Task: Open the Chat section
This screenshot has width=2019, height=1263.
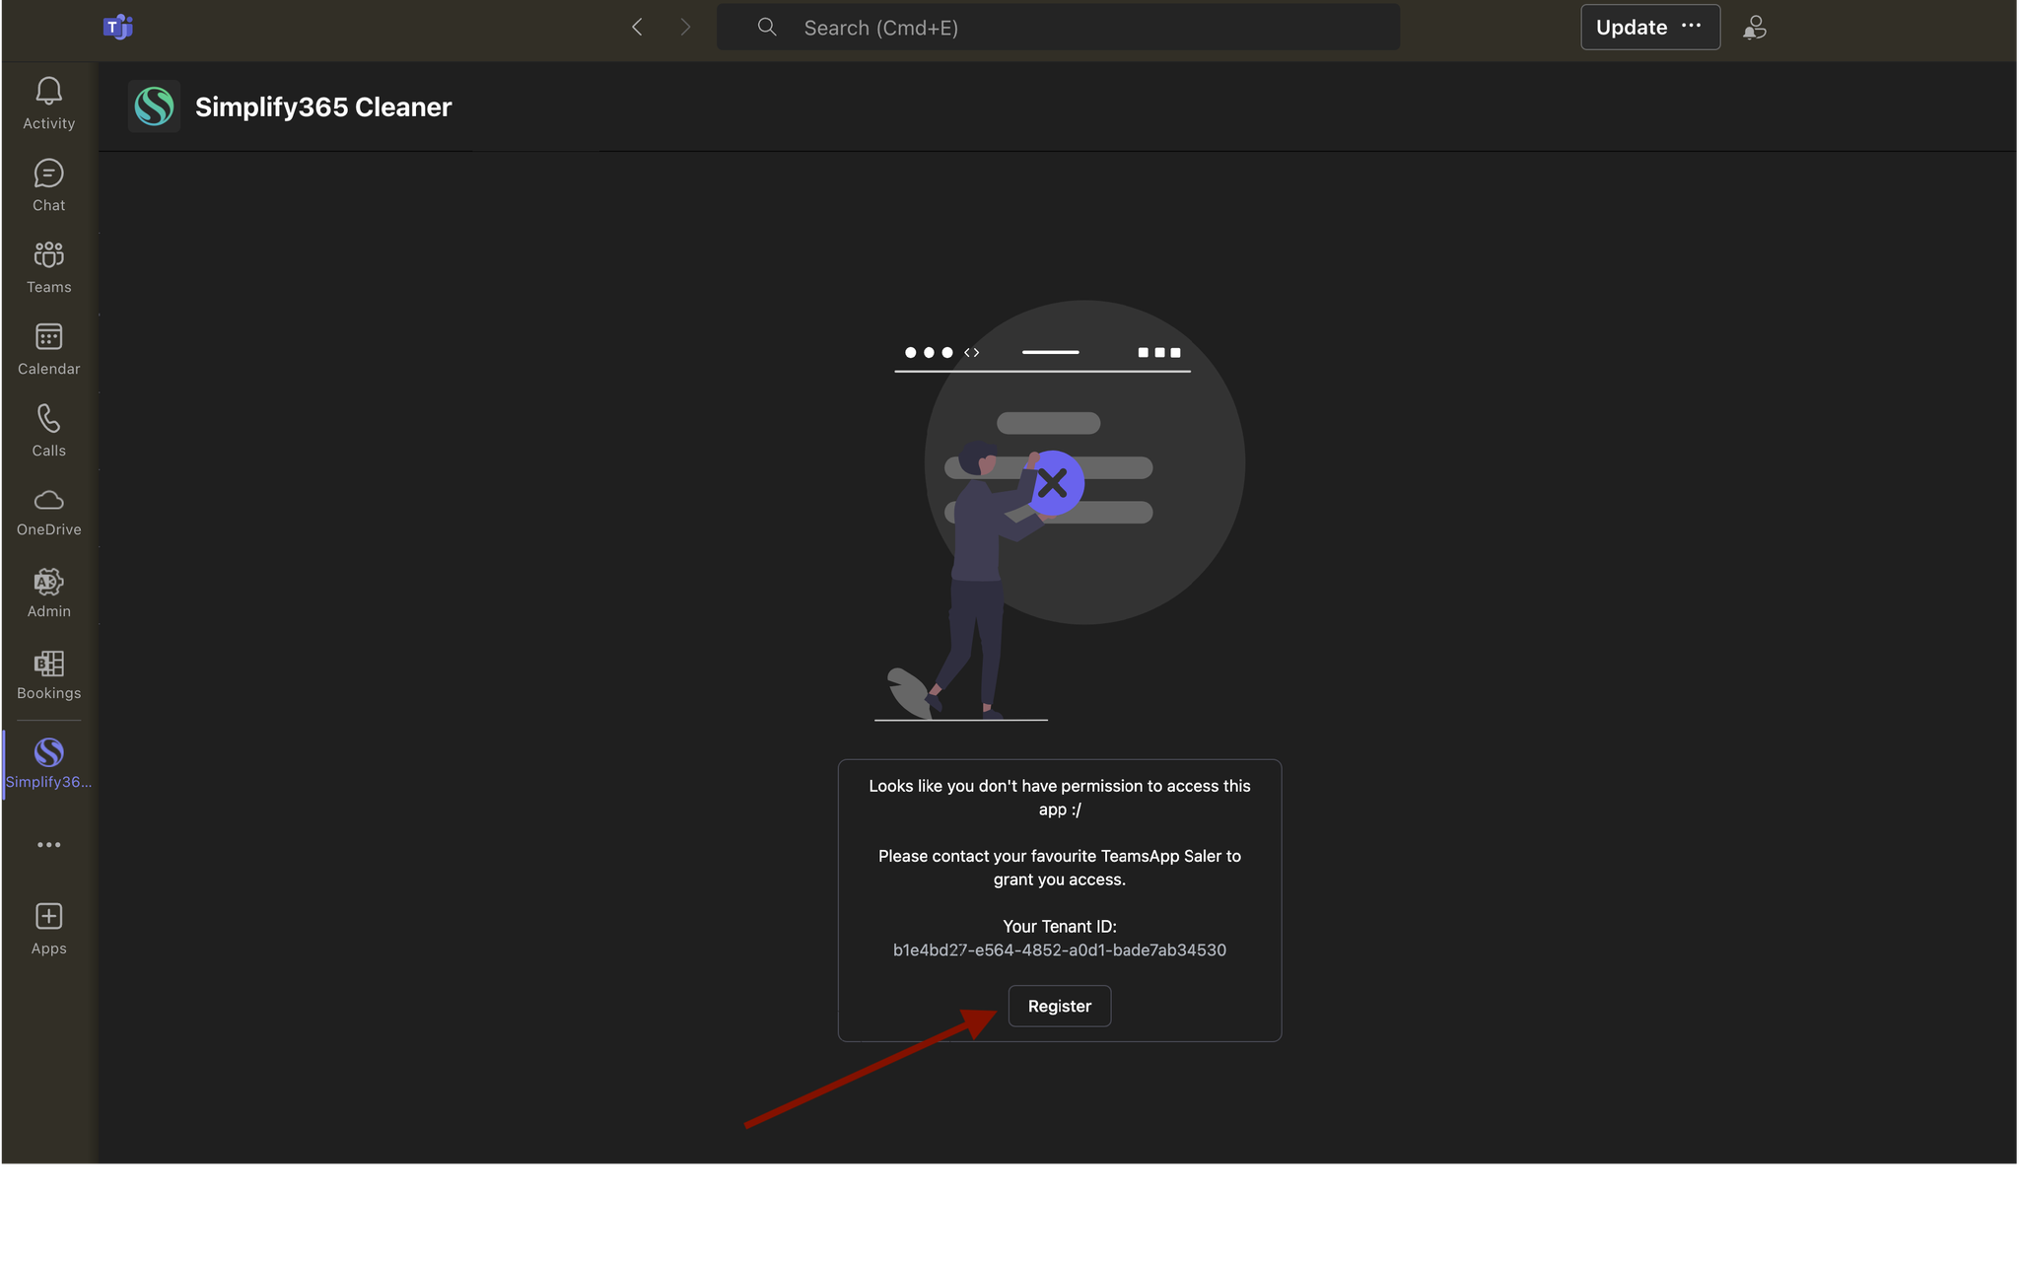Action: (x=48, y=185)
